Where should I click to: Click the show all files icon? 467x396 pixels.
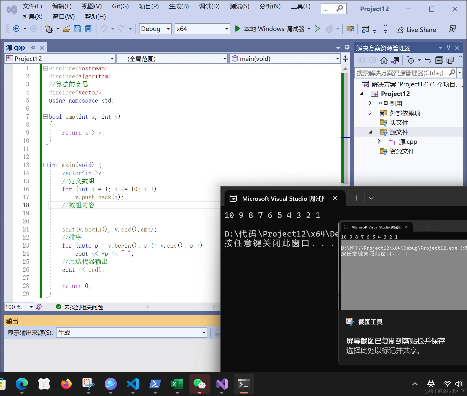[x=450, y=60]
